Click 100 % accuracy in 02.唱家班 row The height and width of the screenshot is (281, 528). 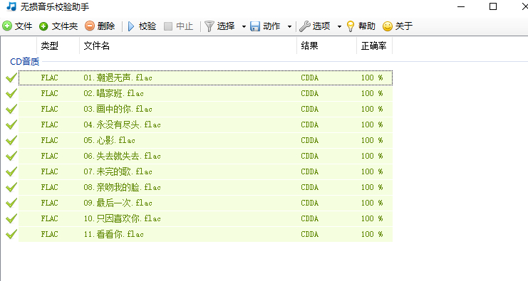click(x=372, y=93)
